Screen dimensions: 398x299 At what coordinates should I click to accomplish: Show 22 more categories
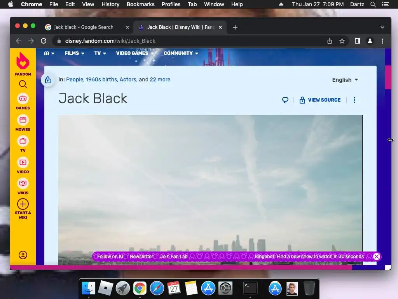click(x=160, y=79)
